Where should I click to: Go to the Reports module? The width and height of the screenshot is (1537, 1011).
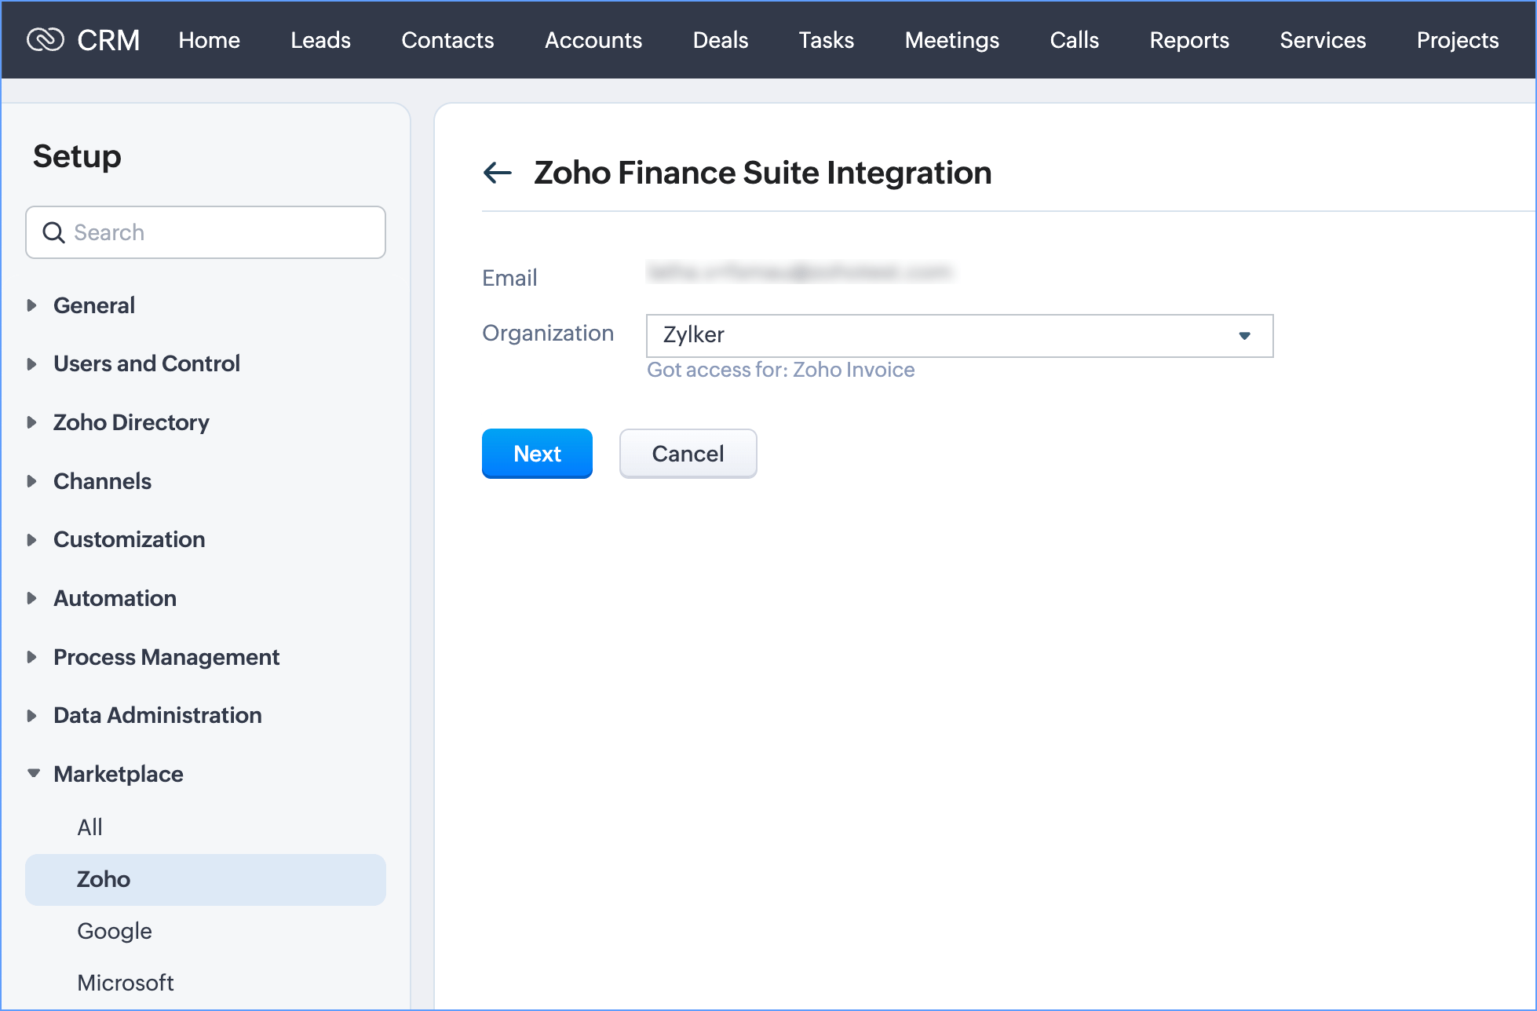(x=1188, y=40)
